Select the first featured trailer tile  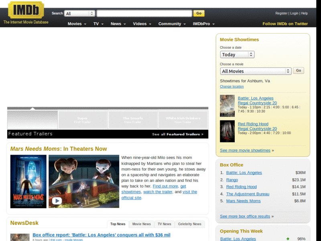coord(33,120)
